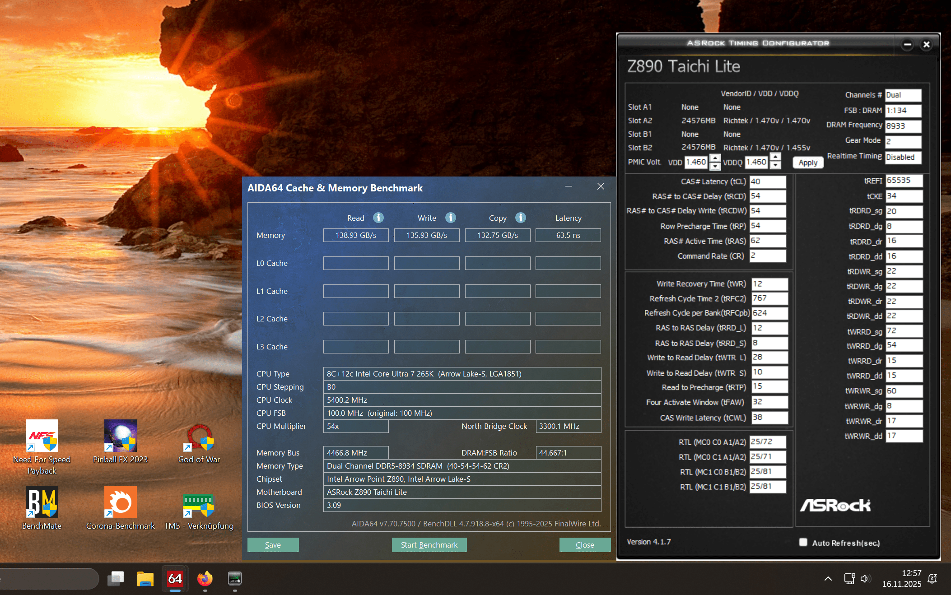The height and width of the screenshot is (595, 951).
Task: Decrease the VDDQ voltage with the down arrow
Action: pyautogui.click(x=775, y=166)
